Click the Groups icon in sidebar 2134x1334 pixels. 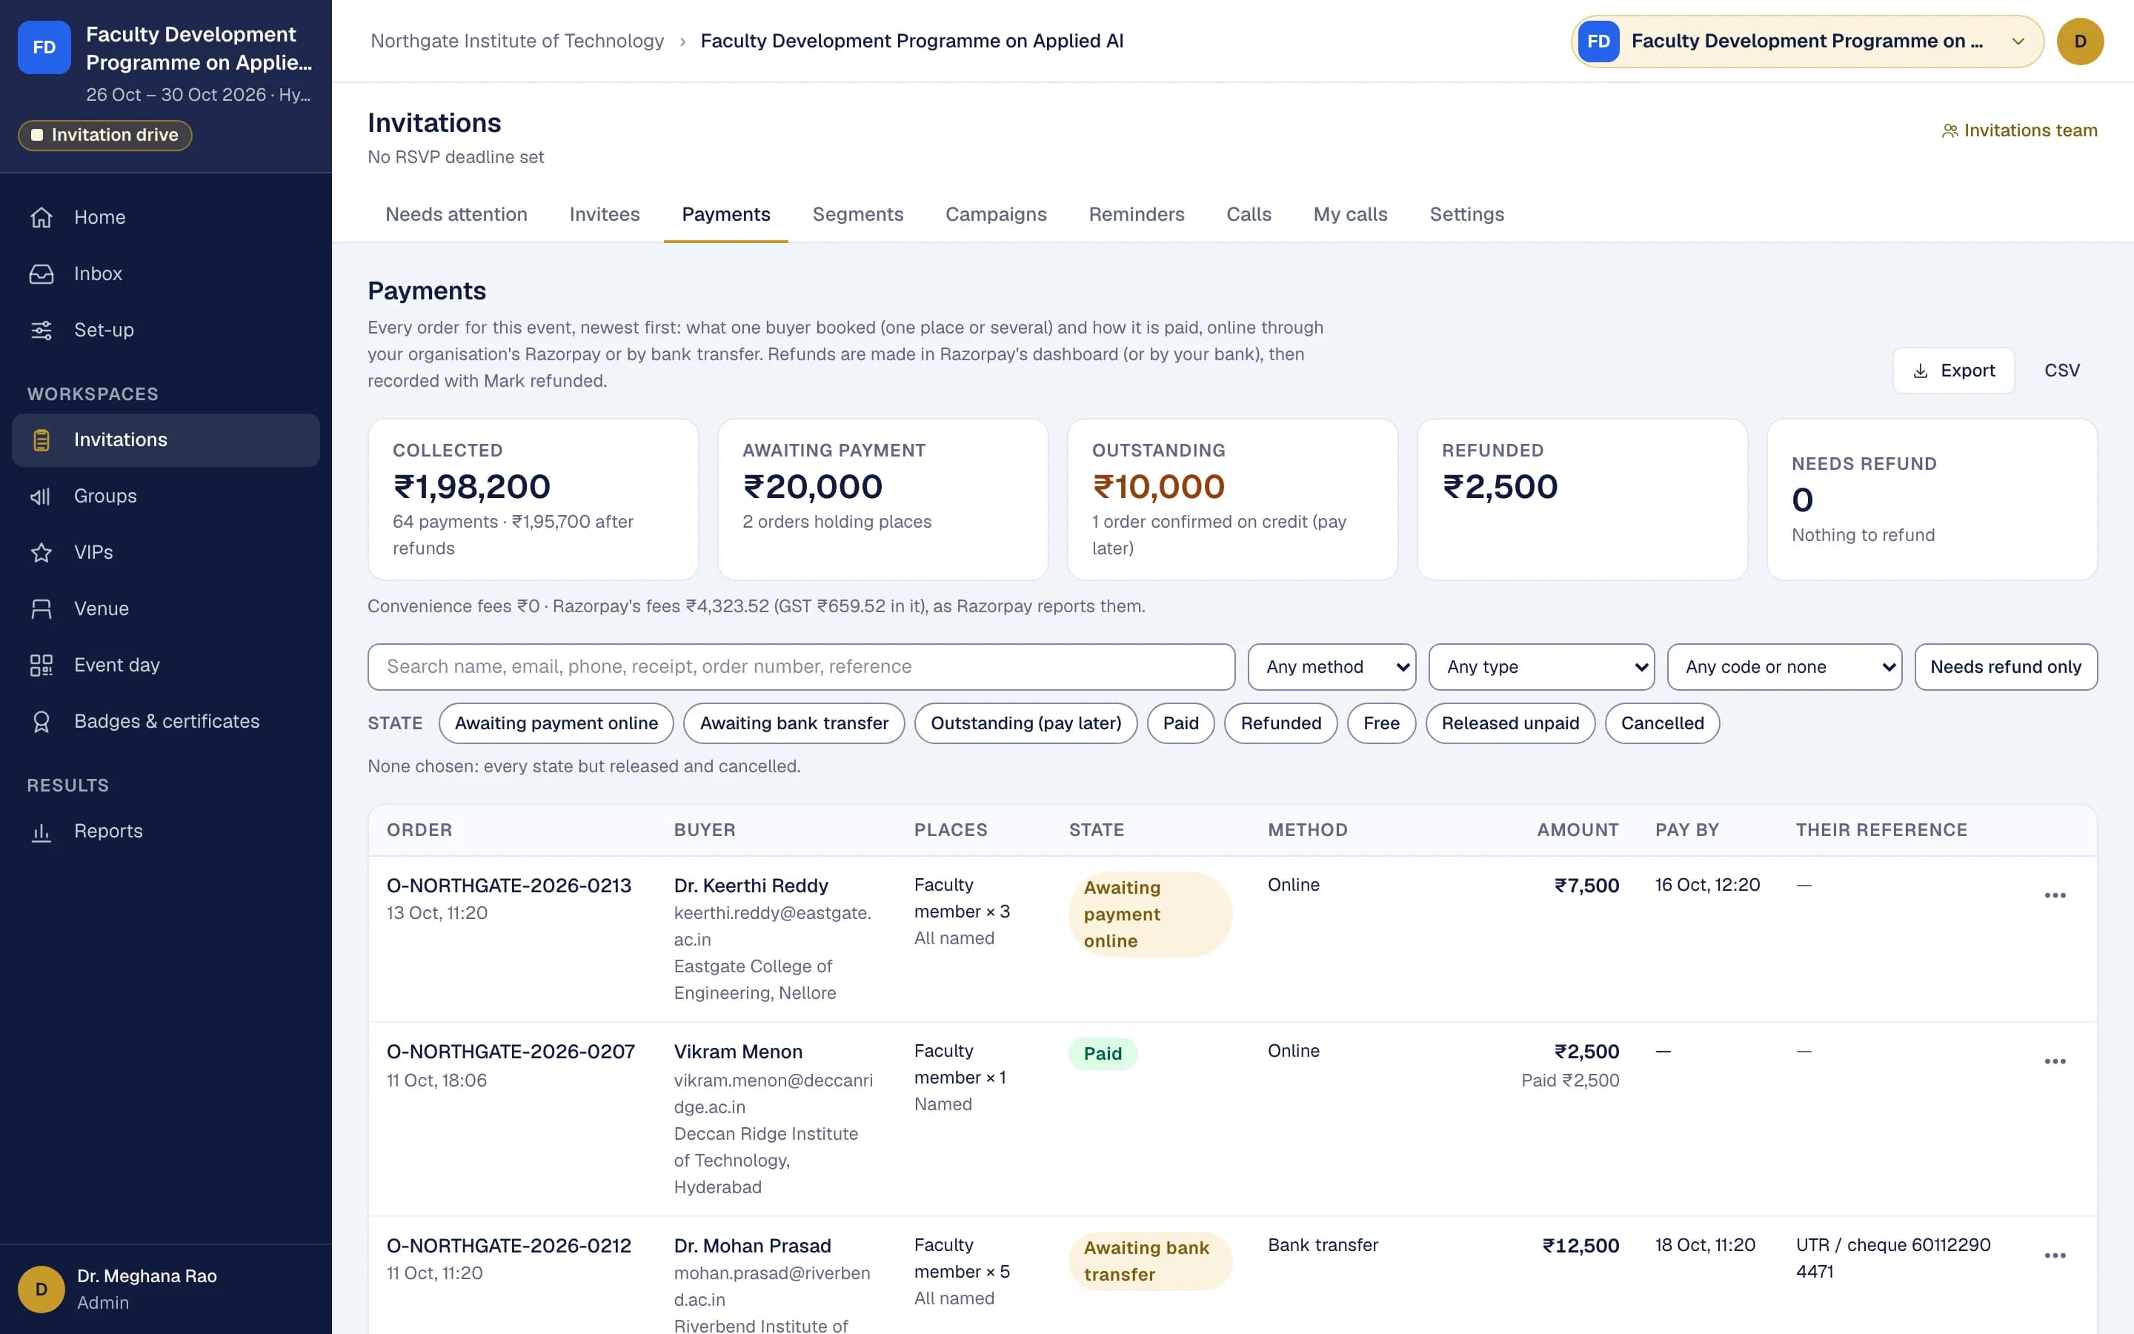click(41, 496)
